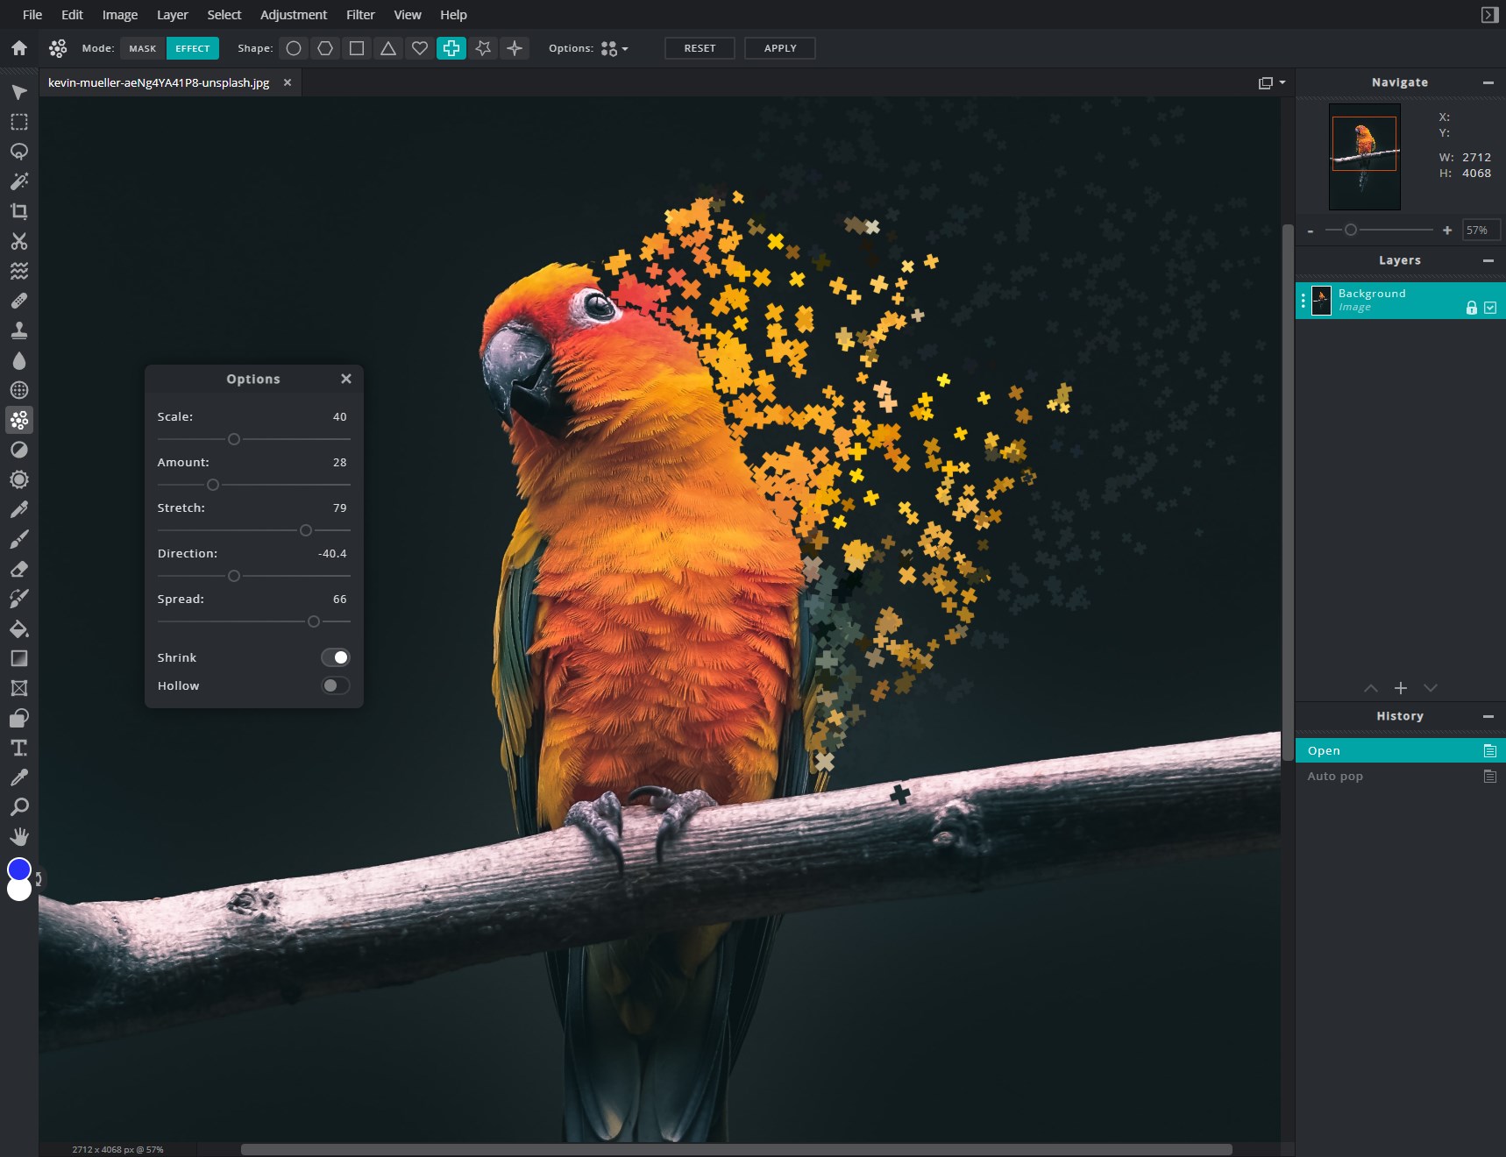Select the Lasso tool
Image resolution: width=1506 pixels, height=1157 pixels.
(x=19, y=152)
